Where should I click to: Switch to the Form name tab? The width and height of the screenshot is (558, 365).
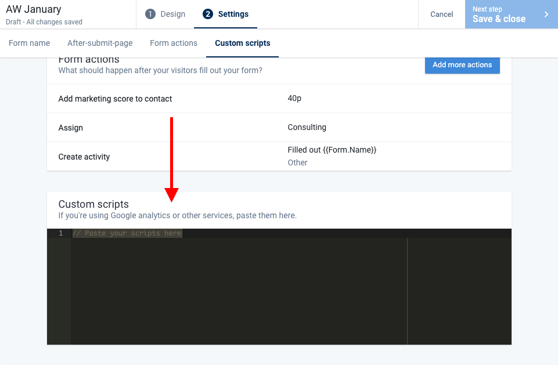tap(29, 43)
